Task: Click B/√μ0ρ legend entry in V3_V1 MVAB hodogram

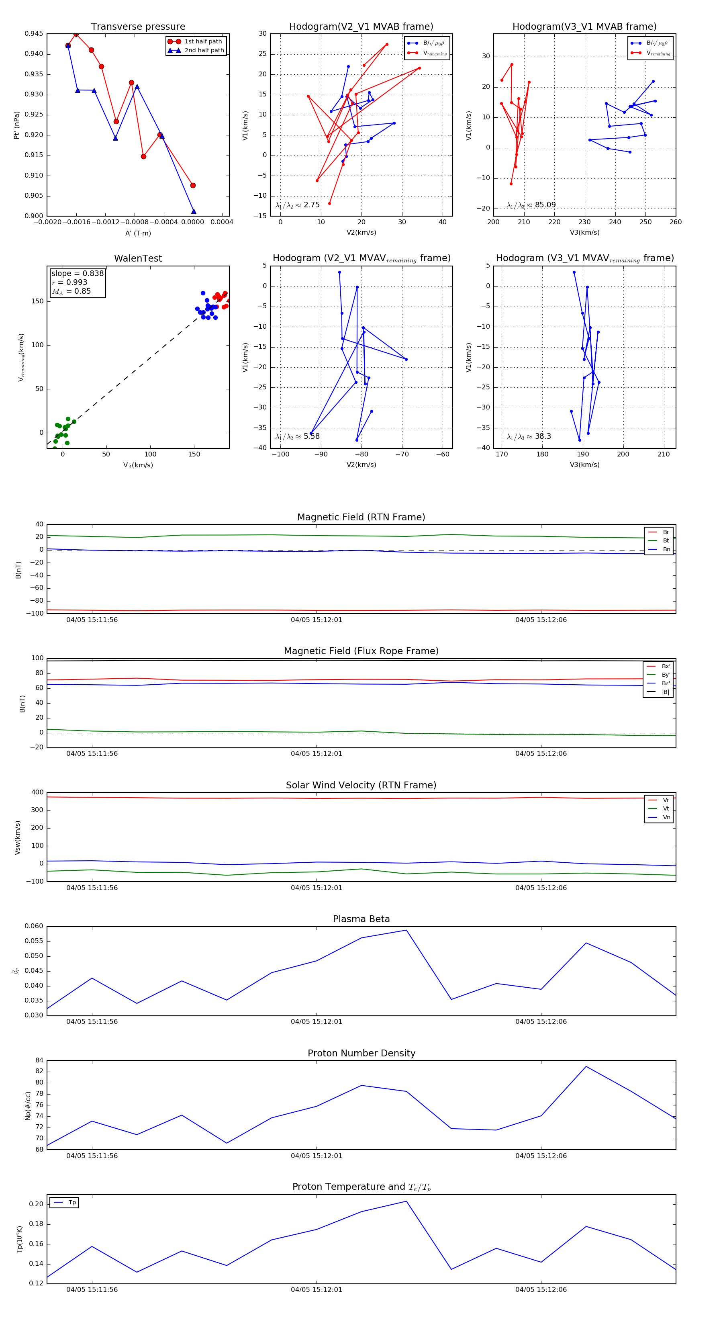Action: (650, 43)
